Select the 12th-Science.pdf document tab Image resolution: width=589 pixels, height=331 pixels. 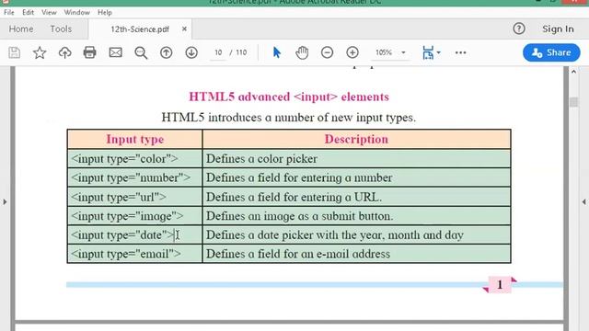pyautogui.click(x=140, y=29)
